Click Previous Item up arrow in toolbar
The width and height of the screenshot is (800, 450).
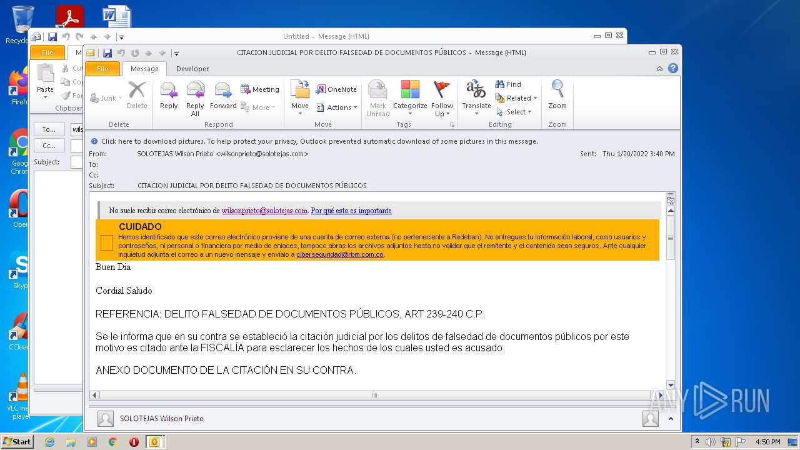pyautogui.click(x=149, y=53)
